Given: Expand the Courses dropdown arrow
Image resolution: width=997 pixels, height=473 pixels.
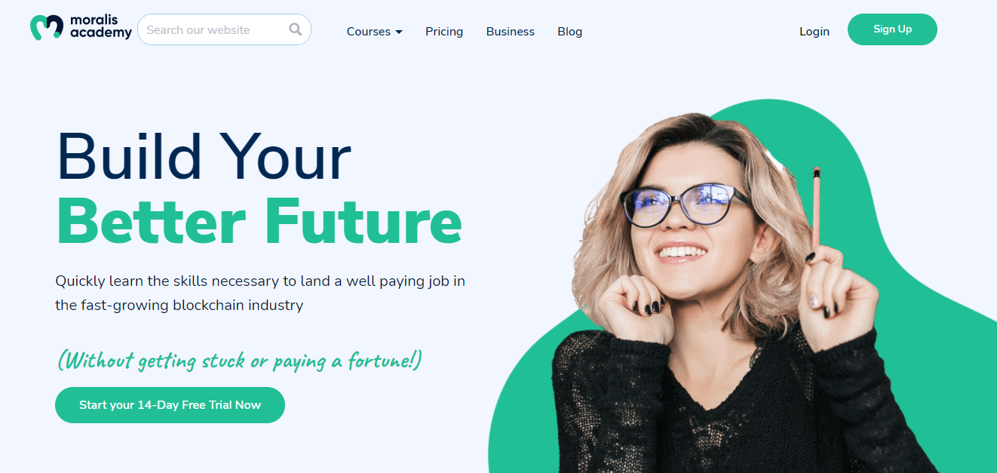Looking at the screenshot, I should pyautogui.click(x=399, y=32).
